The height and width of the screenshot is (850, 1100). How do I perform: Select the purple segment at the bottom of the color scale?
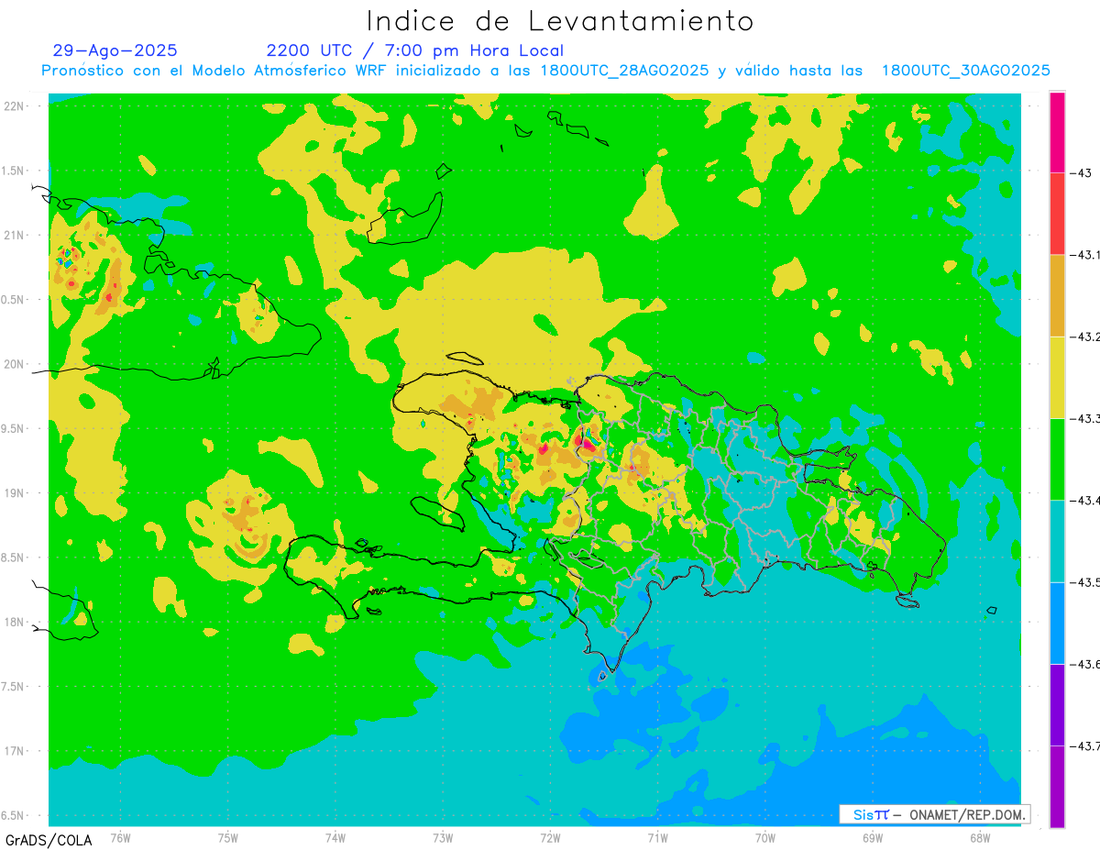[1057, 786]
